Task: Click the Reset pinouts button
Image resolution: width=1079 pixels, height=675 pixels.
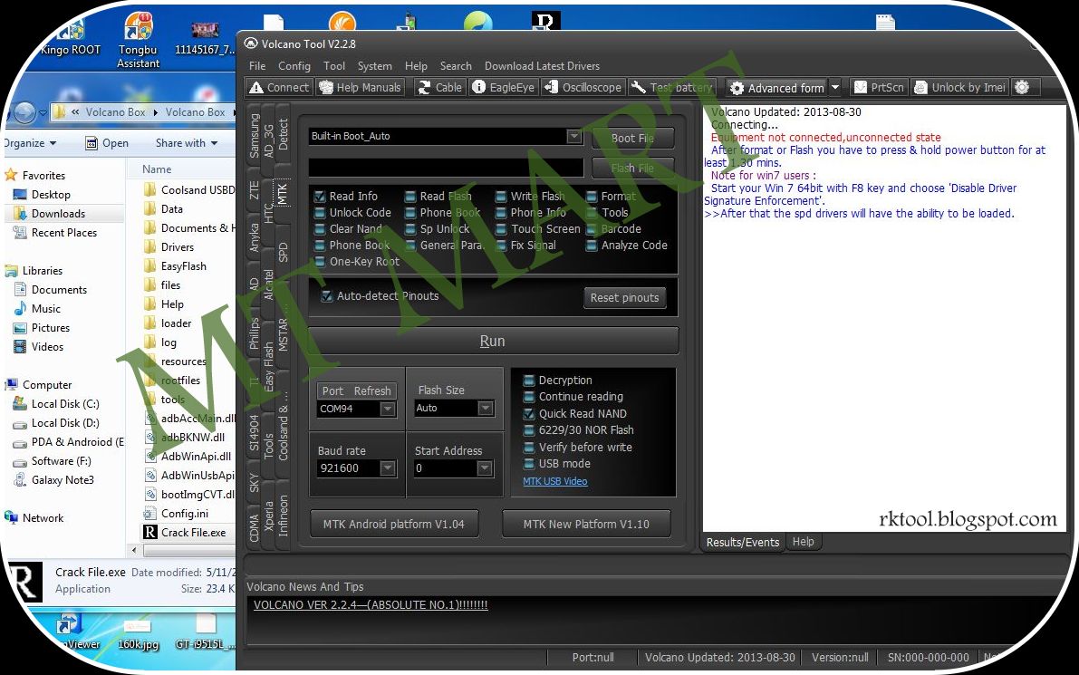Action: click(x=624, y=297)
